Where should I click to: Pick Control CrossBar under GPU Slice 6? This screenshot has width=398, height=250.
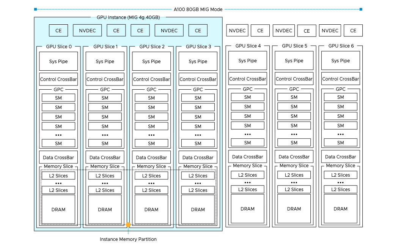[341, 79]
